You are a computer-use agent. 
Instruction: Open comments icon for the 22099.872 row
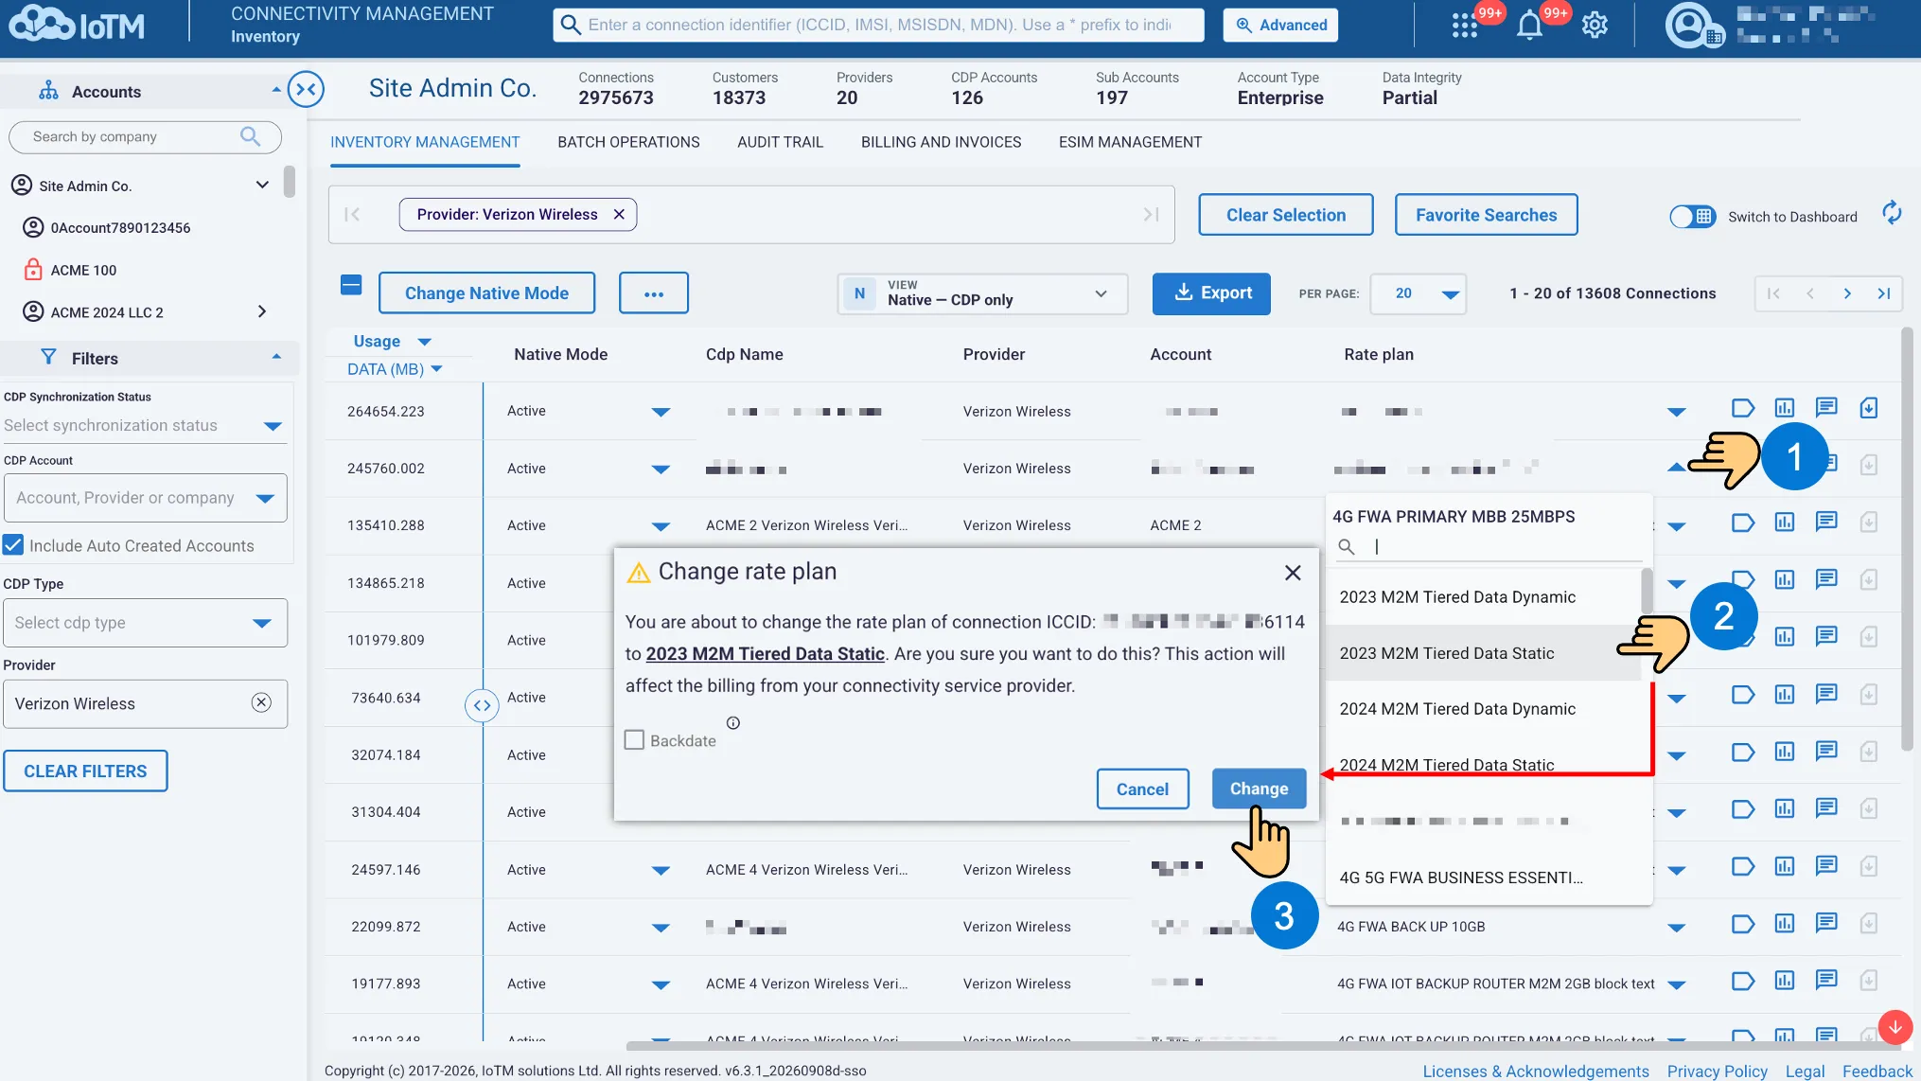[x=1826, y=924]
